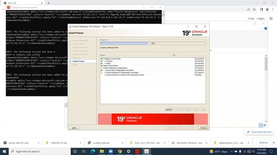The height and width of the screenshot is (155, 277).
Task: Select the New Tab Chrome tab
Action: point(23,3)
